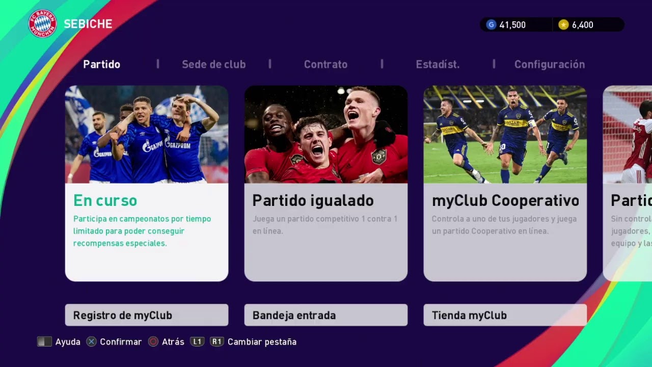Switch to the Partido tab

tap(102, 64)
